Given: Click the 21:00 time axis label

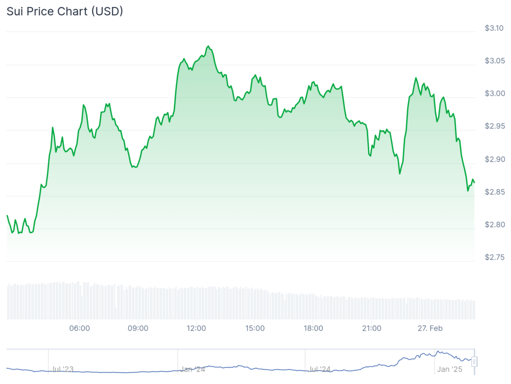Looking at the screenshot, I should coord(371,328).
